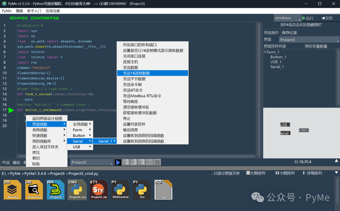Viewport: 340px width, 211px height.
Task: Open the Project3_sty style file icon
Action: tap(98, 189)
